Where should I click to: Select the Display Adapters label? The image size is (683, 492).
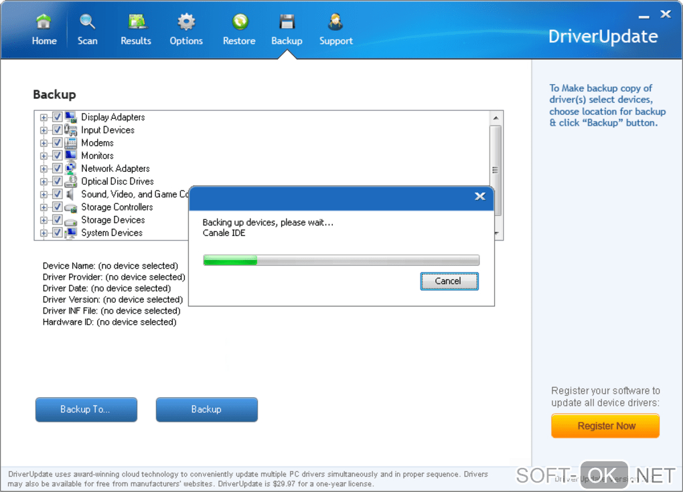click(x=112, y=117)
